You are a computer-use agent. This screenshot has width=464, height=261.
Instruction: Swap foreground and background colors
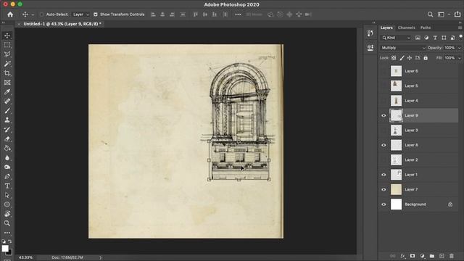[10, 241]
